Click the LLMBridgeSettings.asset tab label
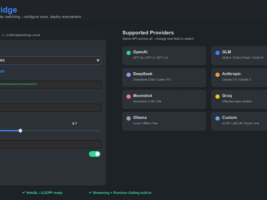 [23, 35]
